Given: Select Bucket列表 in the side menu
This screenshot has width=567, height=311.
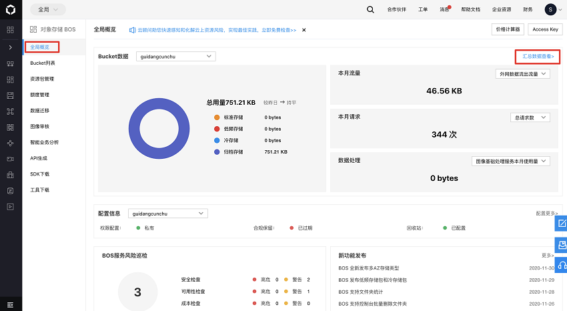Looking at the screenshot, I should [43, 63].
